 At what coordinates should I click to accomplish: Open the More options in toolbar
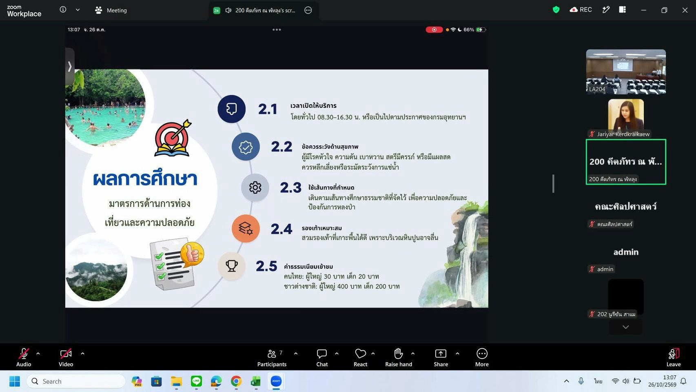pyautogui.click(x=482, y=357)
